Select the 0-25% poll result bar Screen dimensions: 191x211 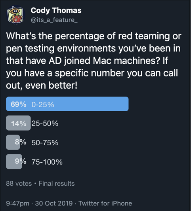(67, 104)
